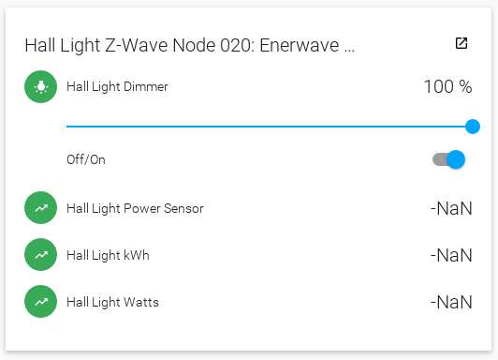Screen dimensions: 498x360
Task: Click the brightness slider handle
Action: tap(473, 127)
